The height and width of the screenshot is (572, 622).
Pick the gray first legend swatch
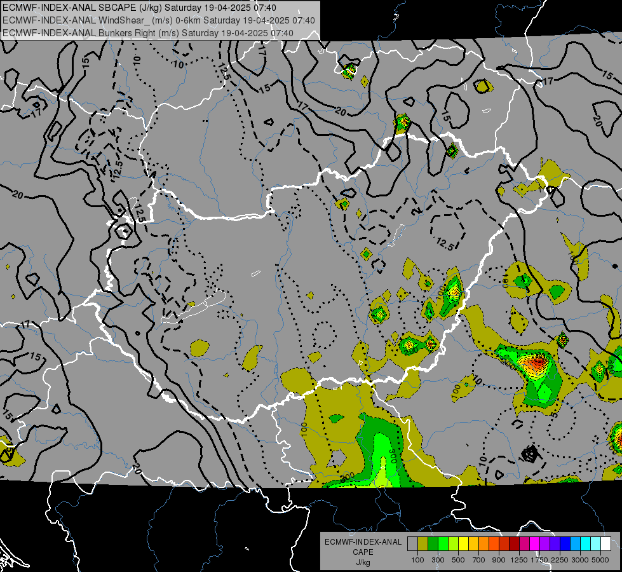(412, 543)
